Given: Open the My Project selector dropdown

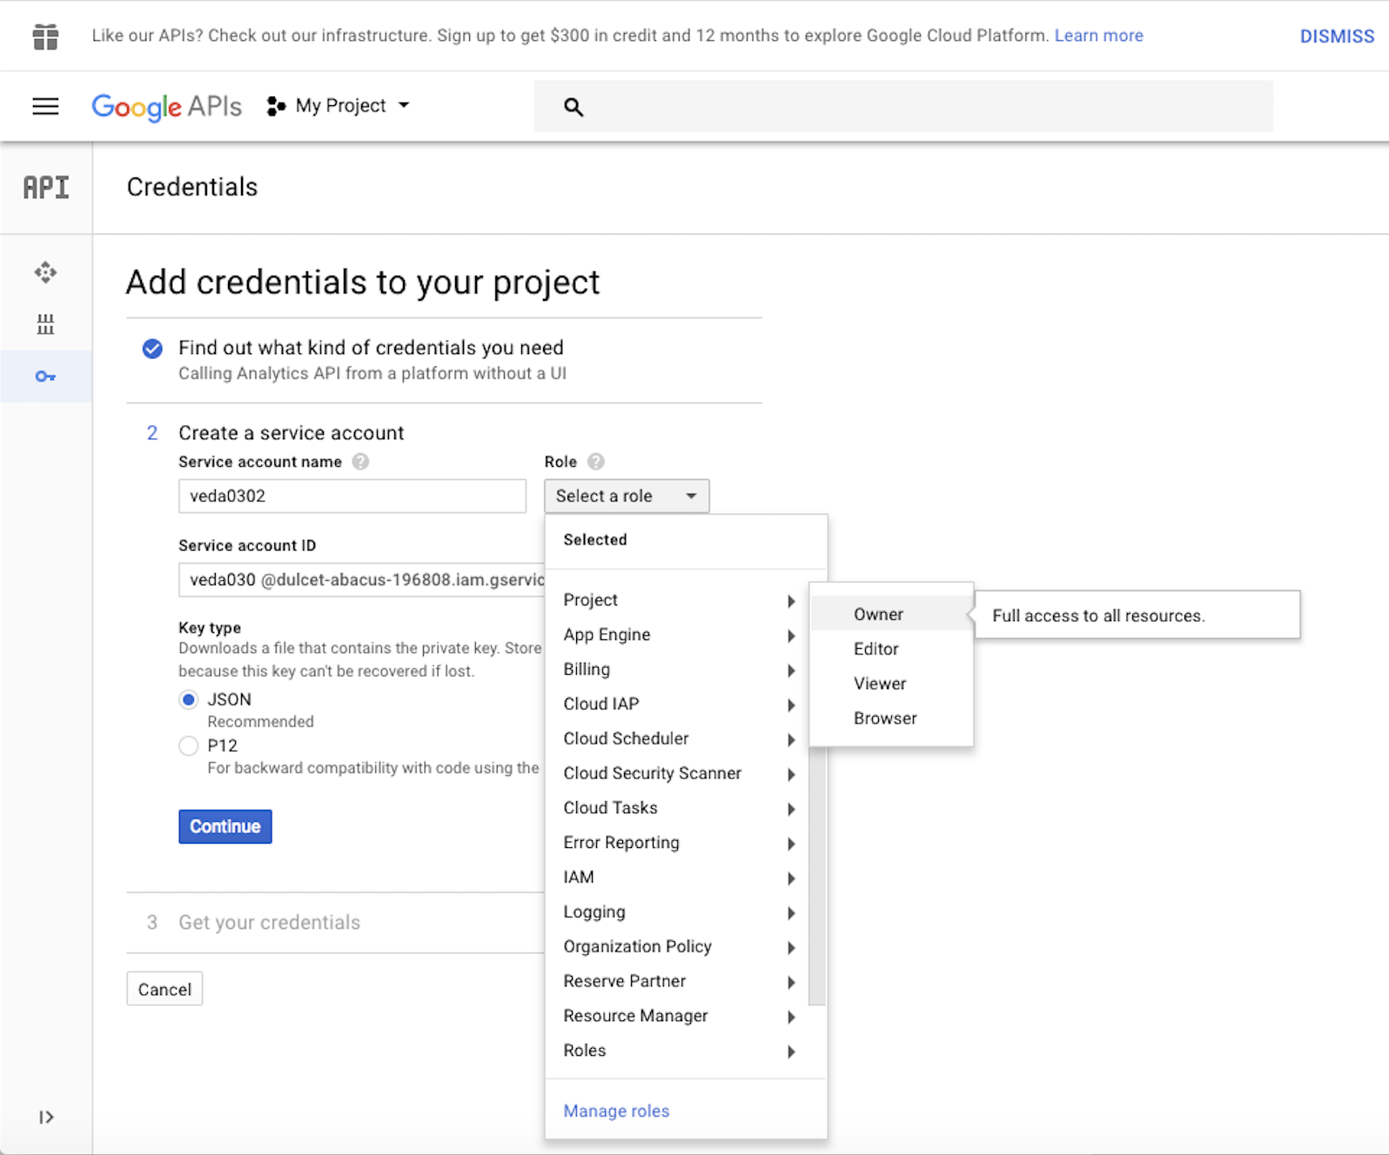Looking at the screenshot, I should tap(339, 106).
